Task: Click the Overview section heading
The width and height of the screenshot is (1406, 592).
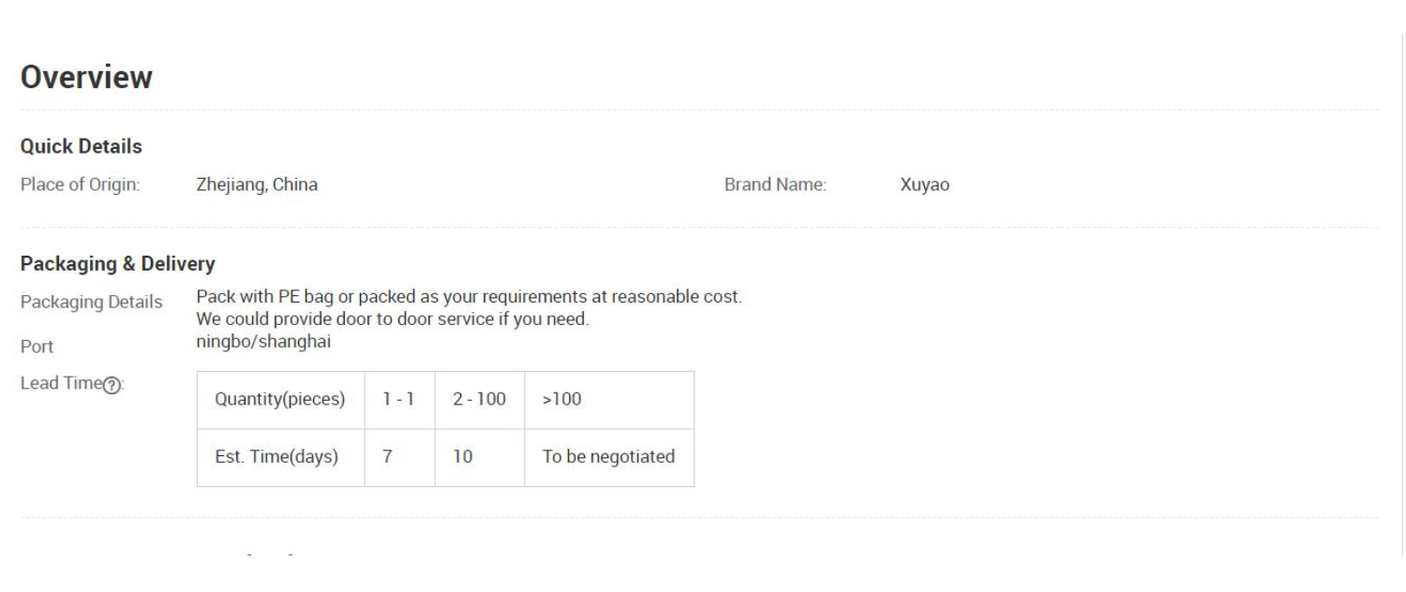Action: tap(86, 78)
